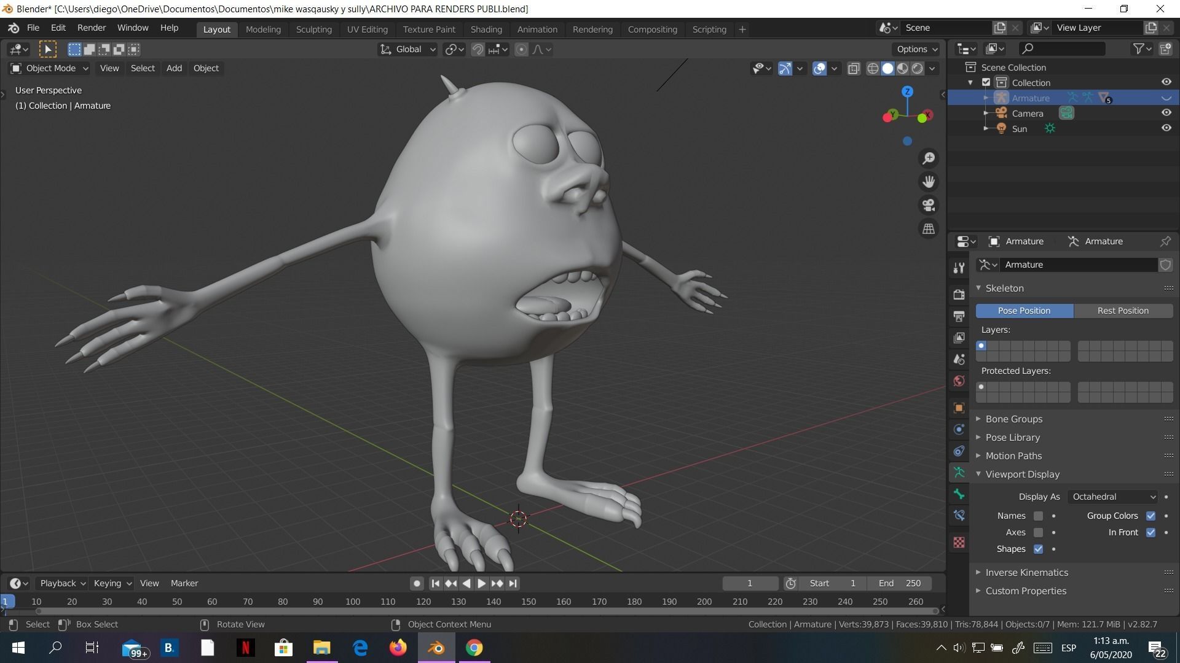Open Global transform orientation dropdown
This screenshot has height=663, width=1180.
(x=407, y=49)
